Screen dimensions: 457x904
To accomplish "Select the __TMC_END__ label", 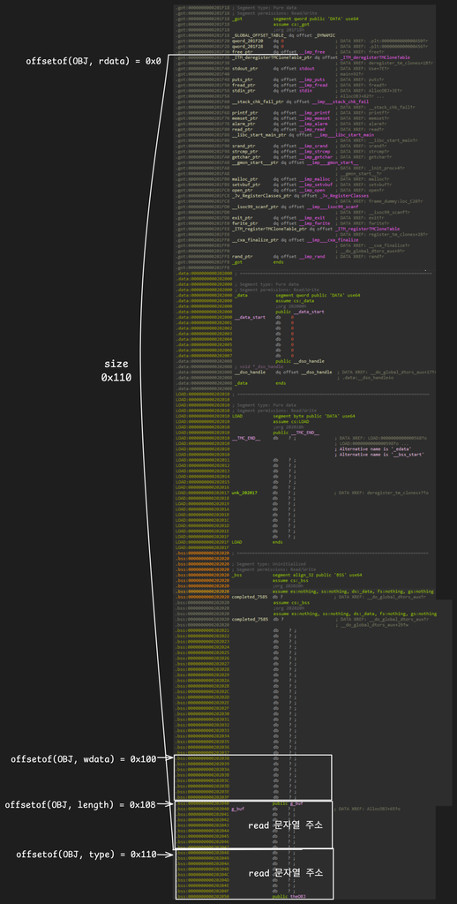I will (x=246, y=439).
